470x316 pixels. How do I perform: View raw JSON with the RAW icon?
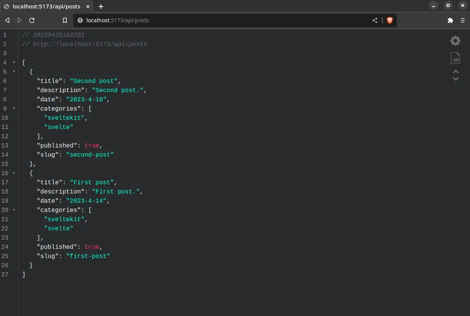[x=455, y=58]
